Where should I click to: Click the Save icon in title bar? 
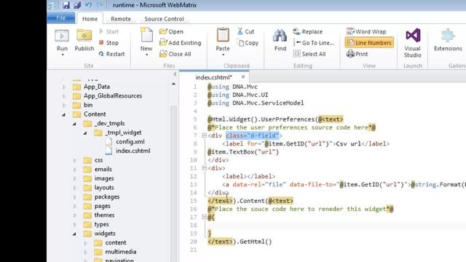pyautogui.click(x=66, y=5)
